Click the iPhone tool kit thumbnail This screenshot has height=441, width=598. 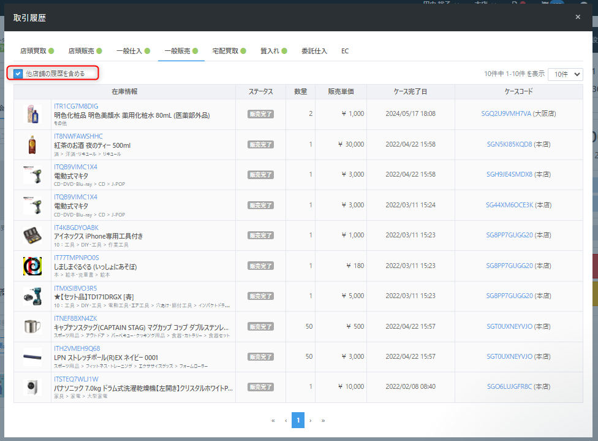tap(32, 236)
